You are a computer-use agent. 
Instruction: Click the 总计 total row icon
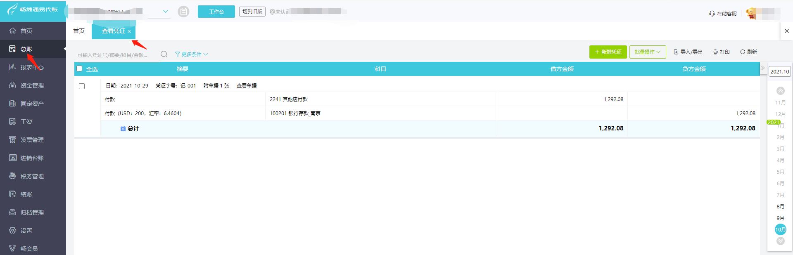click(123, 129)
